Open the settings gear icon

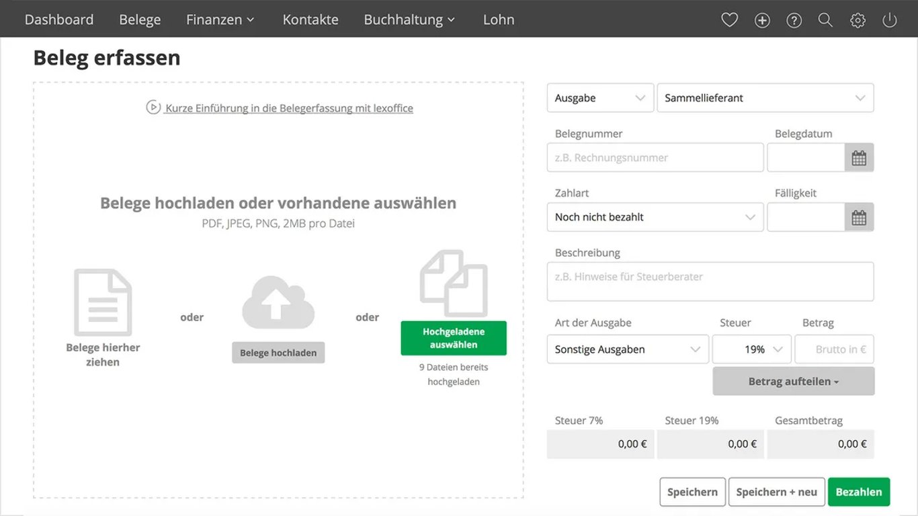(x=858, y=20)
